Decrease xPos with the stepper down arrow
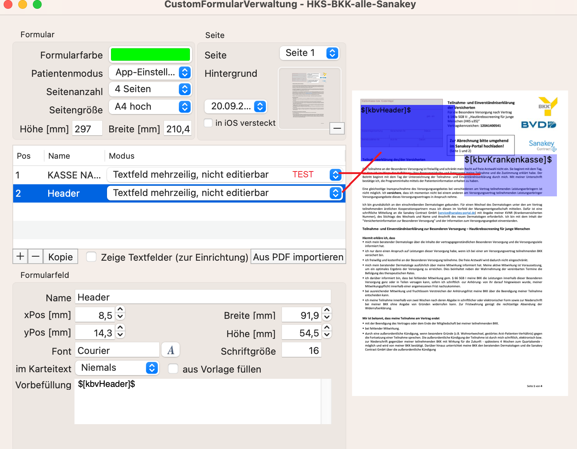 pyautogui.click(x=120, y=317)
